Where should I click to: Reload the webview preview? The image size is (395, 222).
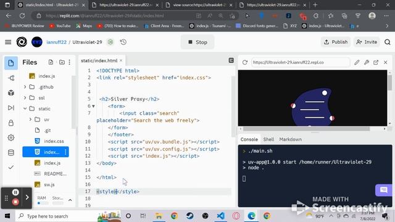(x=245, y=62)
